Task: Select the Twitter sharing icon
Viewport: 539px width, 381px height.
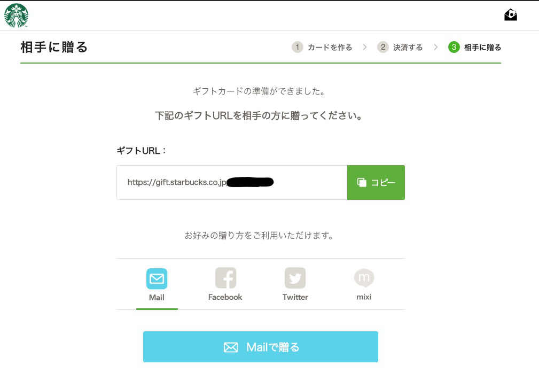Action: coord(295,278)
